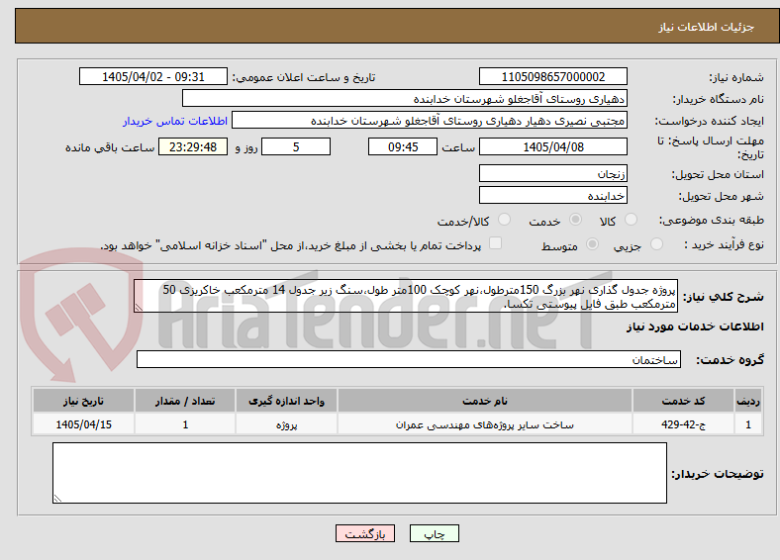Screen dimensions: 780x560
Task: Click the resize handle of توضیحات خریدار textarea
Action: click(x=57, y=499)
